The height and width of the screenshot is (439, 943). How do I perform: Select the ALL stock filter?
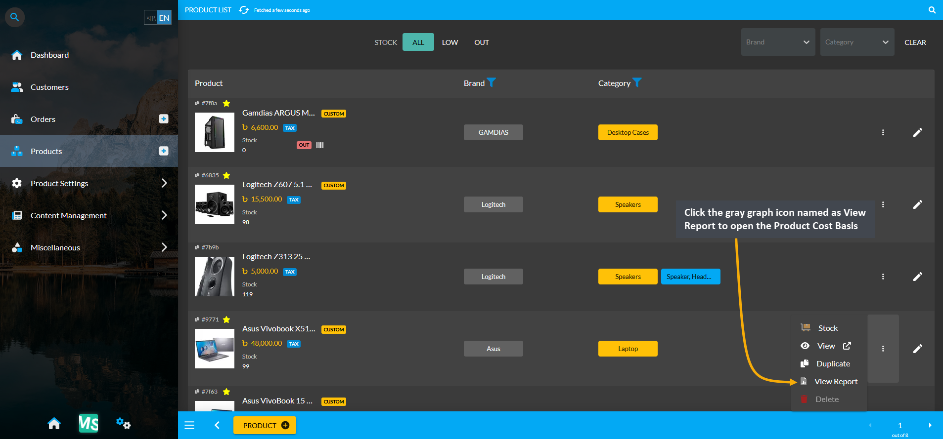[x=418, y=42]
